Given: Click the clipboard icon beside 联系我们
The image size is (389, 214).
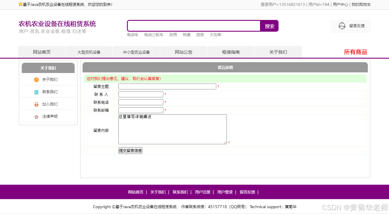Looking at the screenshot, I should click(x=36, y=92).
